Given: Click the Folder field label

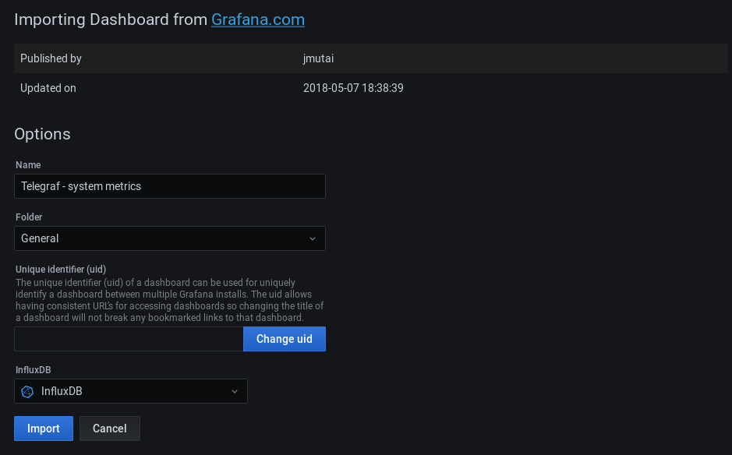Looking at the screenshot, I should pyautogui.click(x=29, y=217).
